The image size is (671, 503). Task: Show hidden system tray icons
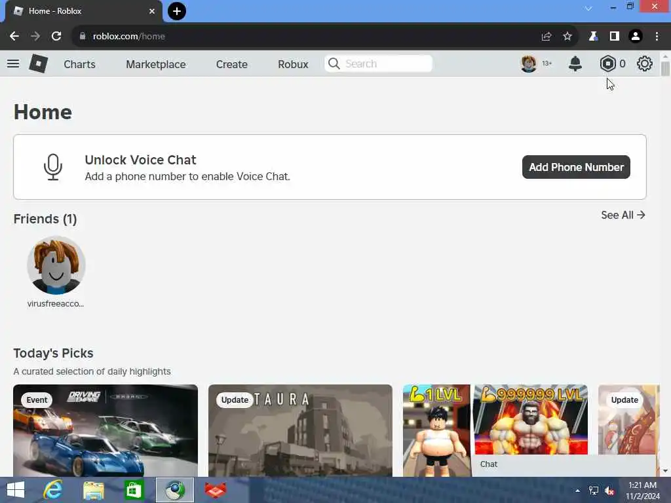coord(578,491)
